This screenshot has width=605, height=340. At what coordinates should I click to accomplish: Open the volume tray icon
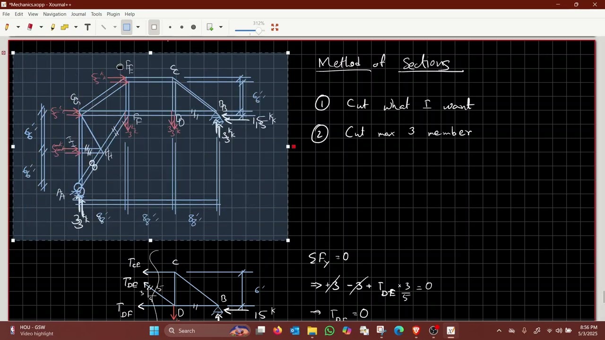point(559,331)
